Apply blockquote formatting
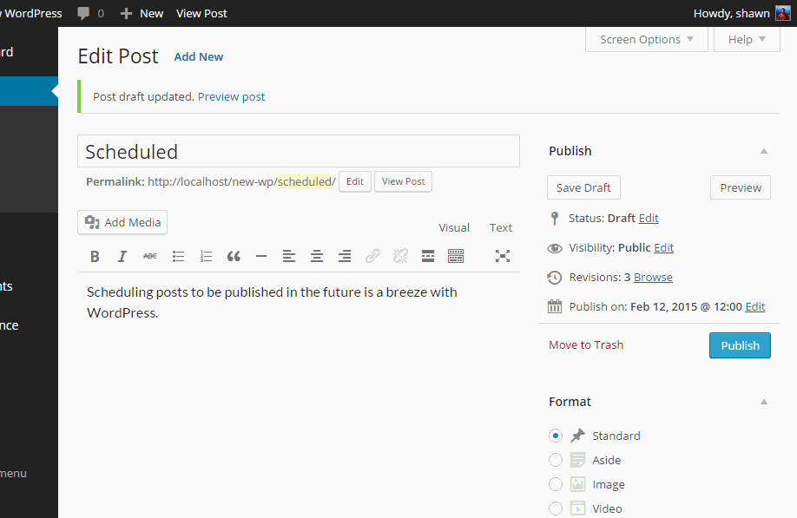Screen dimensions: 797x518 click(x=234, y=257)
